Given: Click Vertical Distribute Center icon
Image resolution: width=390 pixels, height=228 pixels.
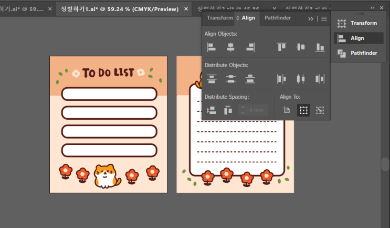Looking at the screenshot, I should tap(231, 79).
